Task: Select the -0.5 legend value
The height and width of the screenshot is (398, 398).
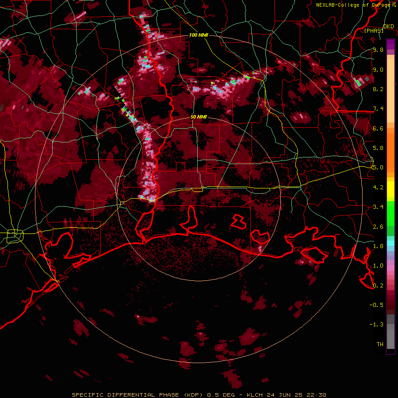Action: coord(376,305)
